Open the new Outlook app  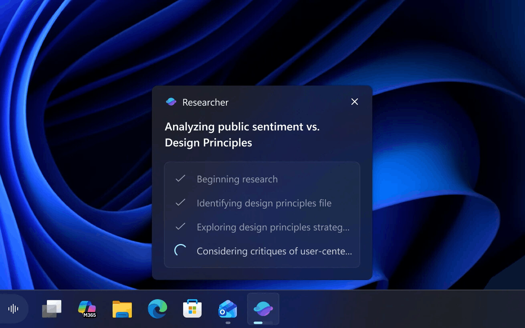point(227,308)
